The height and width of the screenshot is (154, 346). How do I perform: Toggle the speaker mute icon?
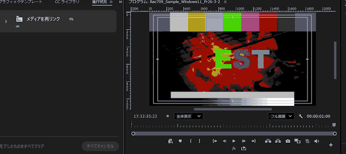point(317,141)
